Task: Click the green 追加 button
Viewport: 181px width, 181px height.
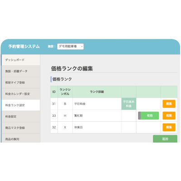Action: coord(165,139)
